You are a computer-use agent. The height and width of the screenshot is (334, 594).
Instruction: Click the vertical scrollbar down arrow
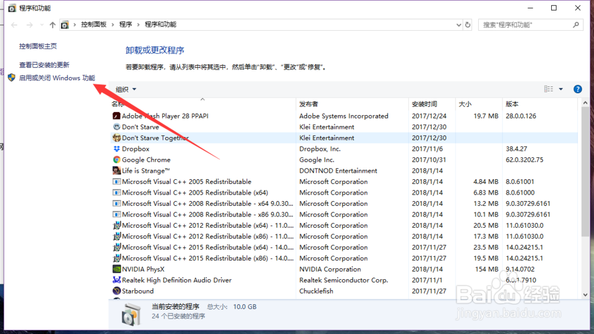(585, 295)
